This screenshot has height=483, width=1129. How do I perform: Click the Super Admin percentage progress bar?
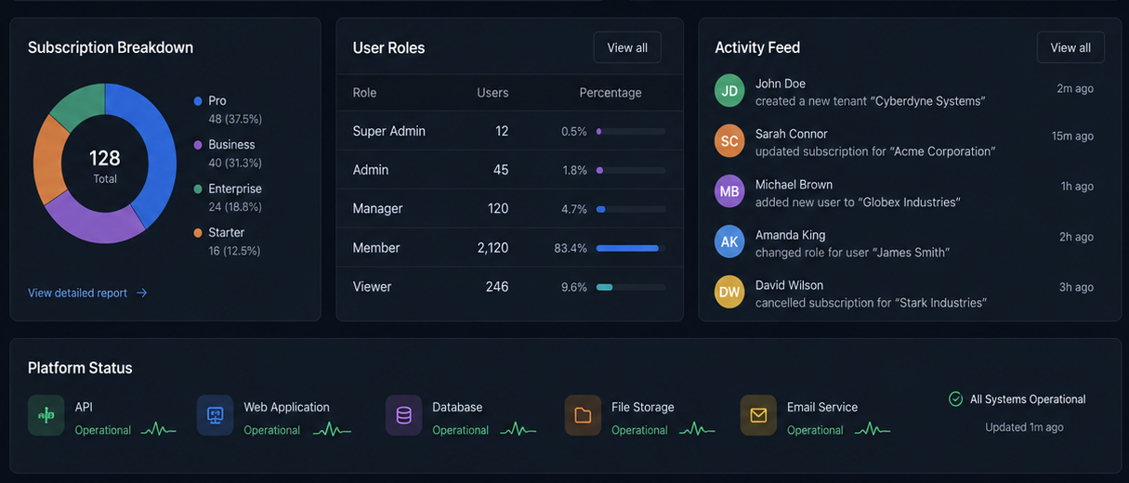click(x=631, y=131)
